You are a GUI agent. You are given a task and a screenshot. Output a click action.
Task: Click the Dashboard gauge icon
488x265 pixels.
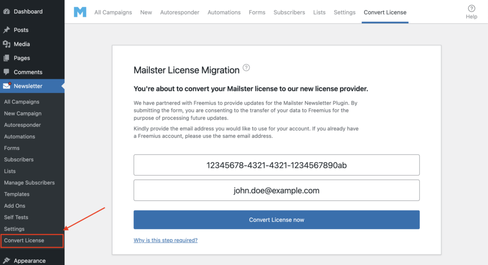coord(7,11)
